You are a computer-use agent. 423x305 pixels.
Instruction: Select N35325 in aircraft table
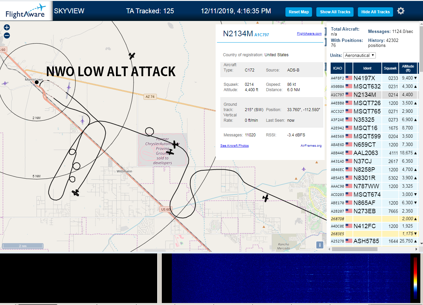tap(364, 120)
